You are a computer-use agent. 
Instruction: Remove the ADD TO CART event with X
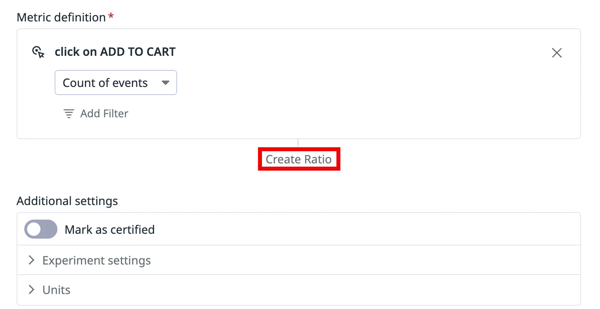click(x=557, y=53)
